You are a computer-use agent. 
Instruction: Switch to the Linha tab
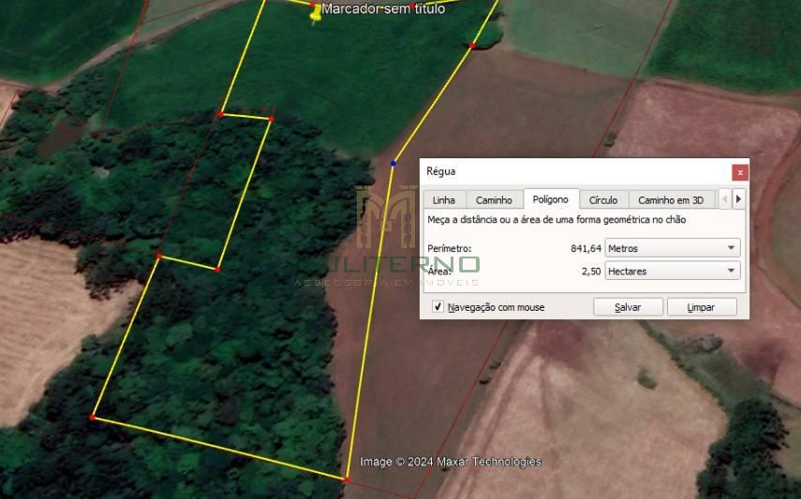[x=444, y=200]
